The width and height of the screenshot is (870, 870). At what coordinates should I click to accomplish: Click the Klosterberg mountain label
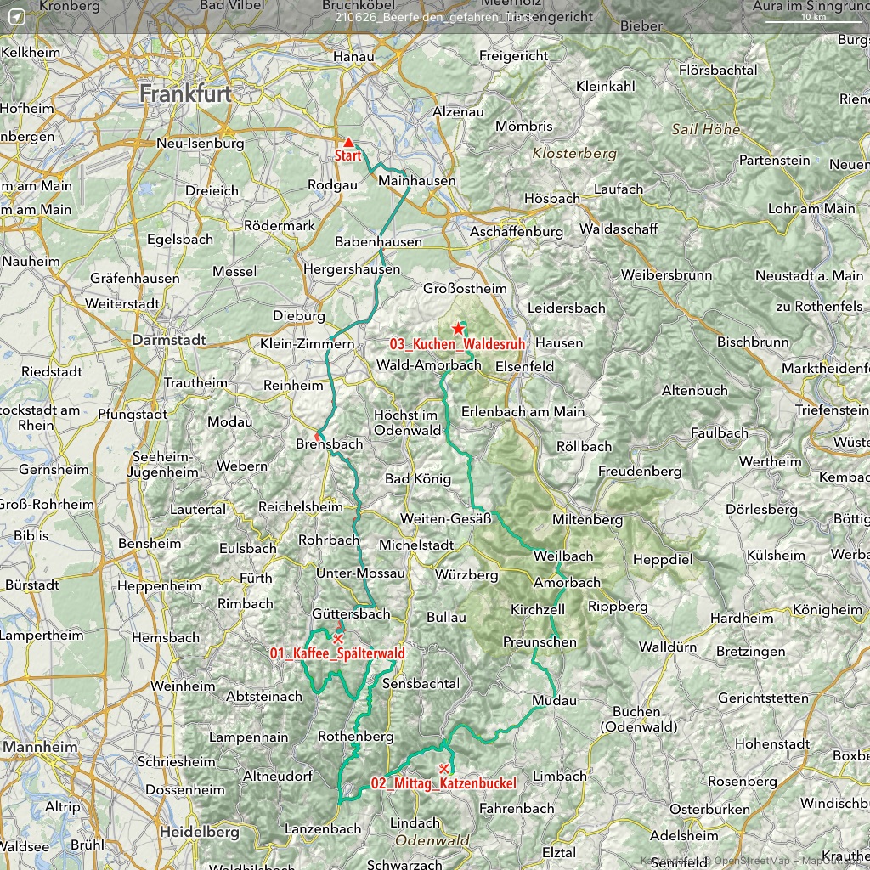[x=573, y=154]
